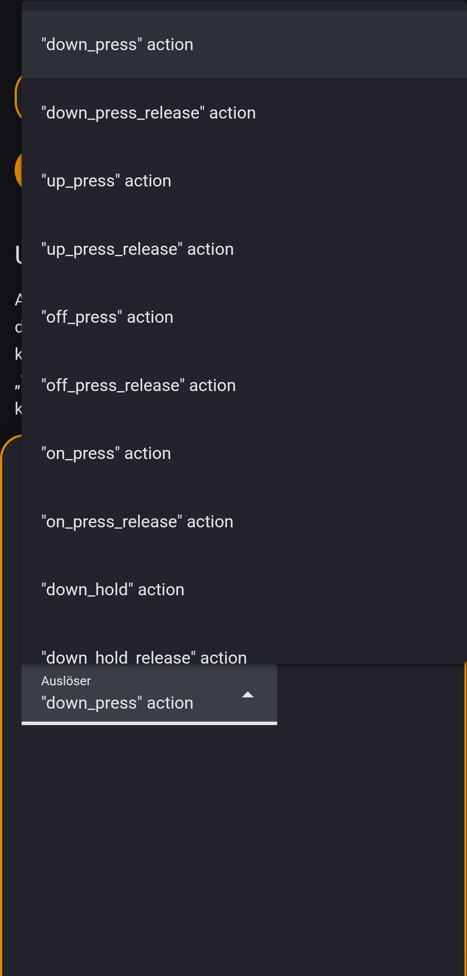The width and height of the screenshot is (467, 976).
Task: Click the truncated heading left of "up_press_release"
Action: pyautogui.click(x=18, y=254)
